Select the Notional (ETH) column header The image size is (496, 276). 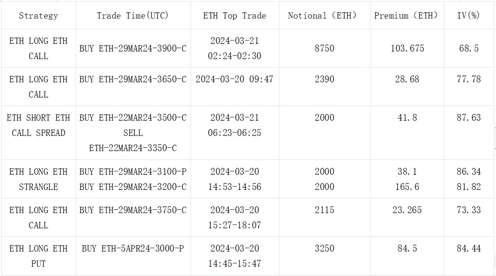324,16
